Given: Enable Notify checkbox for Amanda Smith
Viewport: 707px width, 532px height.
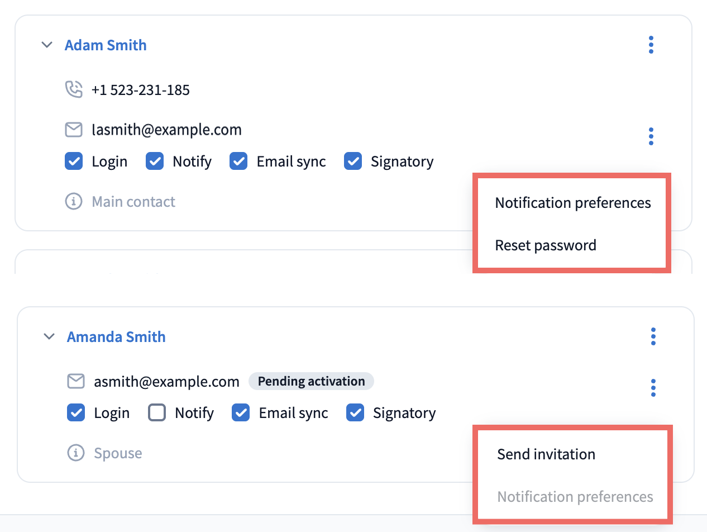Looking at the screenshot, I should click(157, 413).
